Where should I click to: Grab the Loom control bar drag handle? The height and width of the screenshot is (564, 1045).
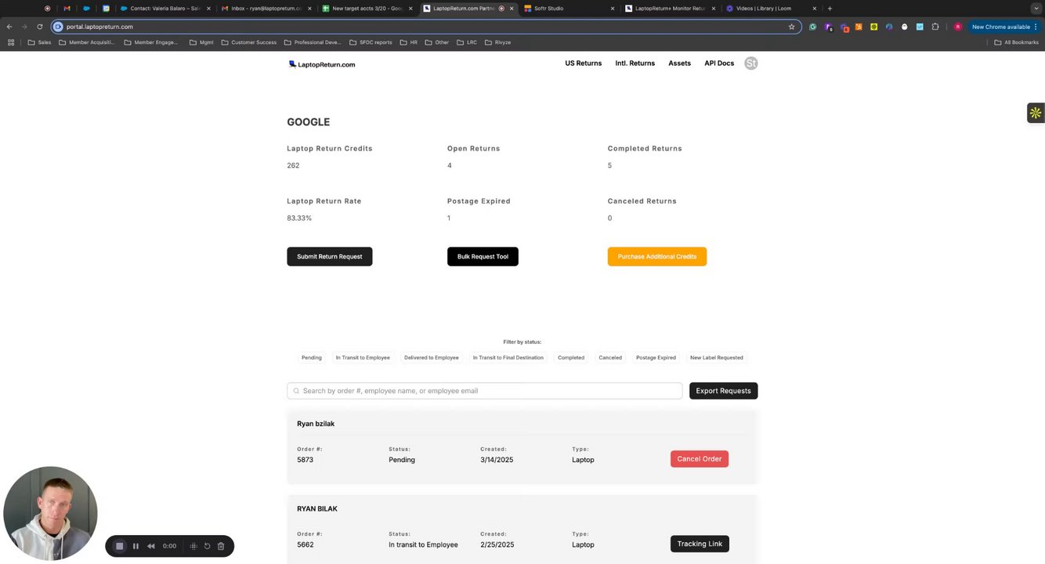click(x=193, y=546)
